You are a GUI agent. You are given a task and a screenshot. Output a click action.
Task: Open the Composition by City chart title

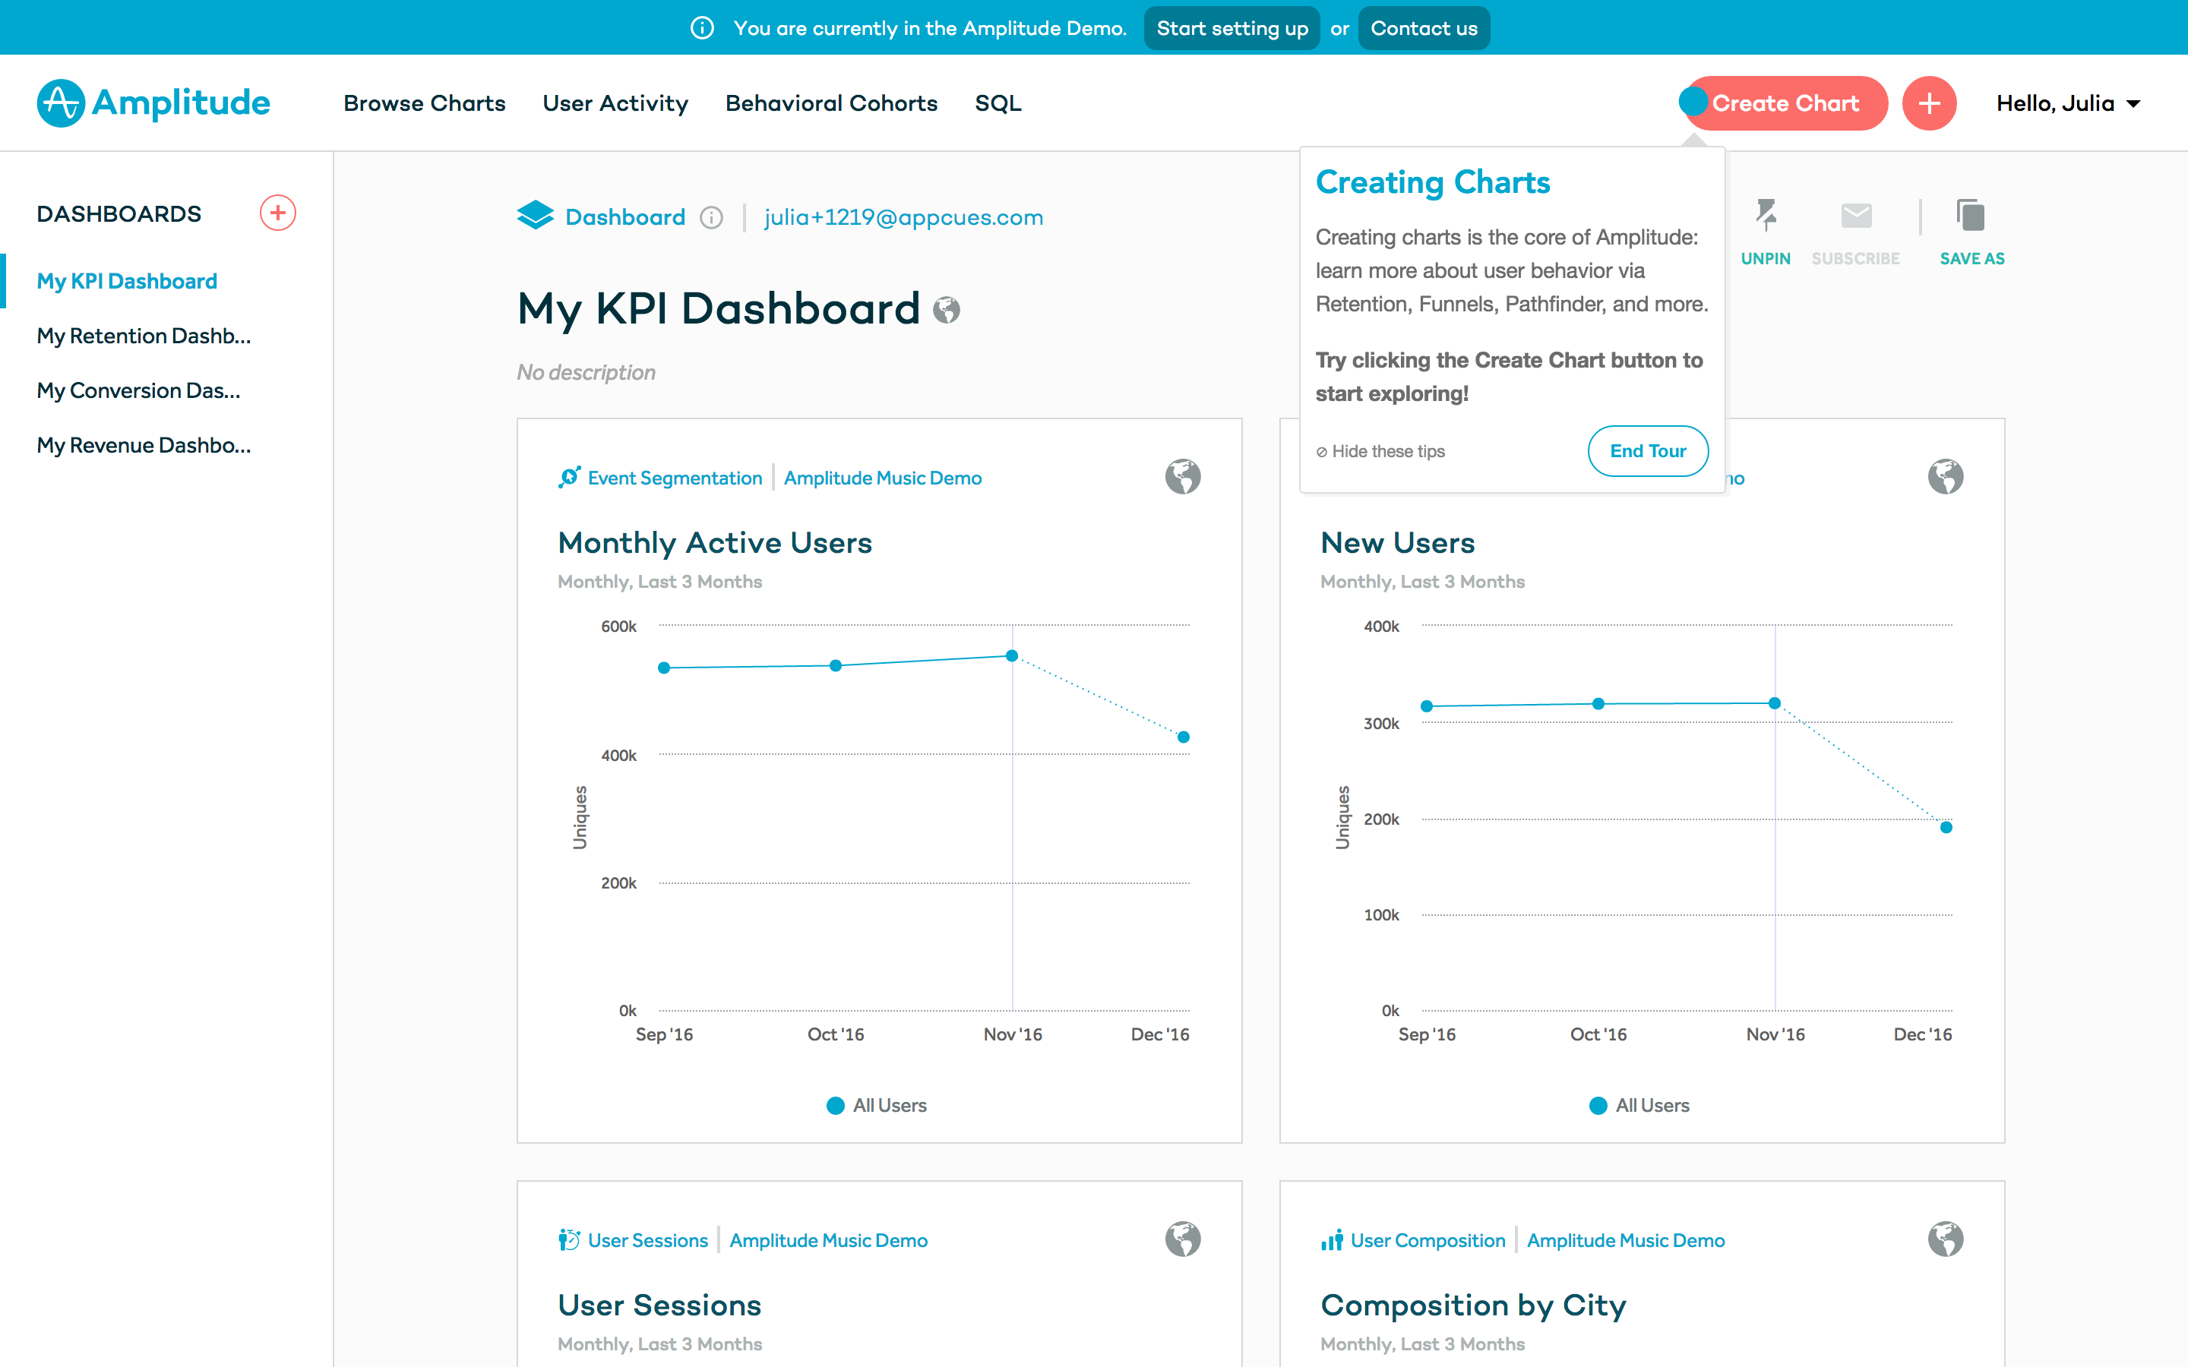click(1473, 1305)
